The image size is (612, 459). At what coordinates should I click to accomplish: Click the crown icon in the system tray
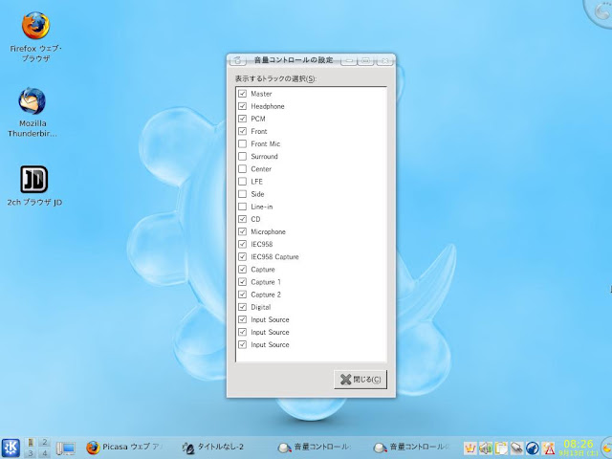point(470,448)
